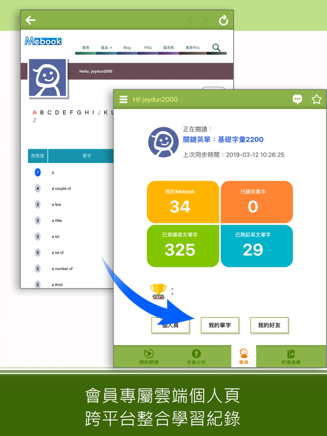This screenshot has width=327, height=436.
Task: Open FAQ in website navigation
Action: (x=148, y=48)
